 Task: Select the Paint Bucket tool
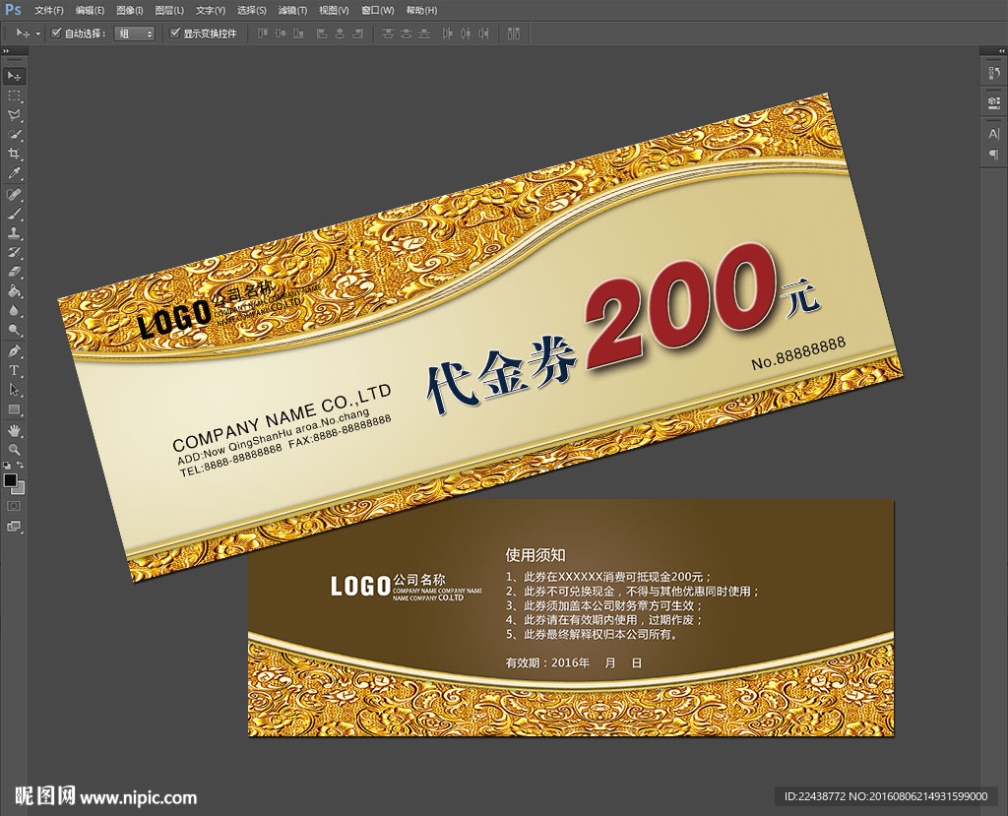pyautogui.click(x=14, y=290)
